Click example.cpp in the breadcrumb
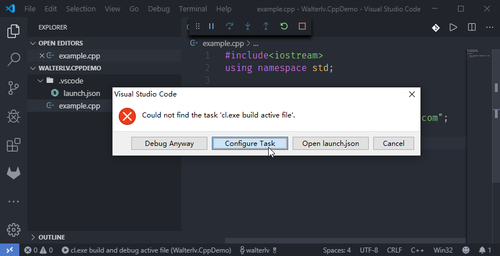 tap(223, 44)
